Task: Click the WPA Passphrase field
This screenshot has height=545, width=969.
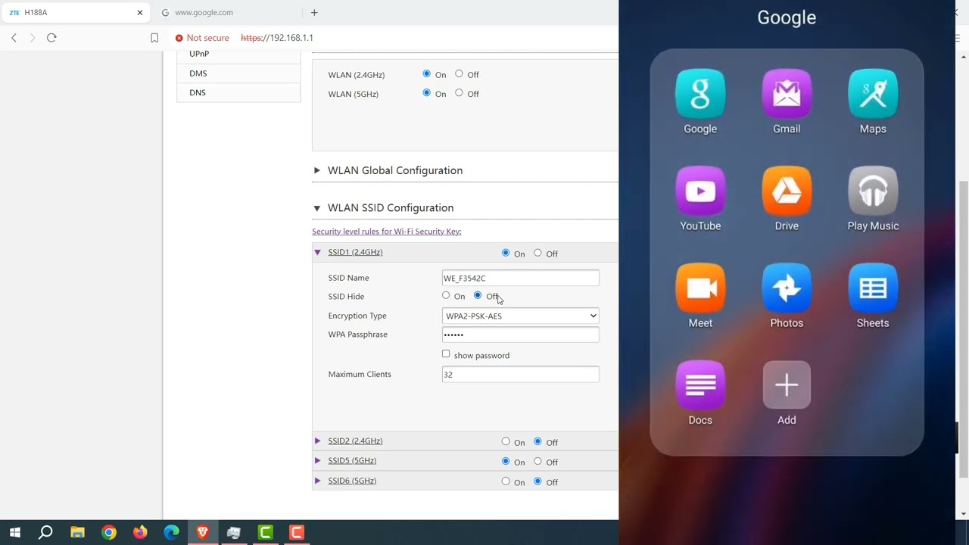Action: click(x=520, y=335)
